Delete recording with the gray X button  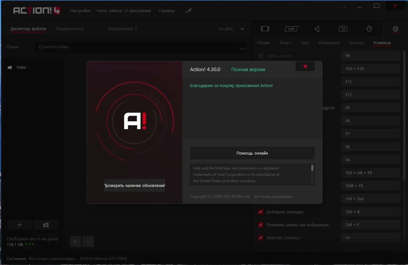coord(88,242)
